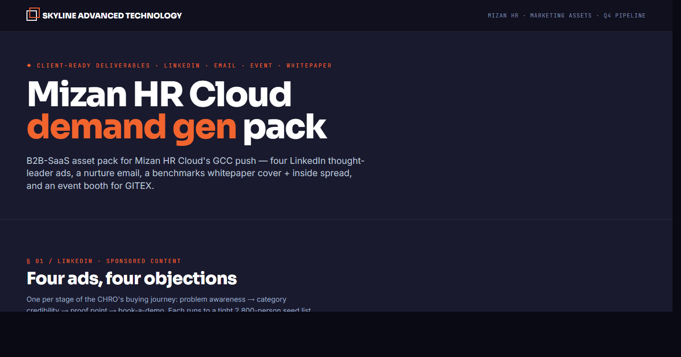This screenshot has width=681, height=357.
Task: Click the "MIZAN HR · MARKETING ASSETS · Q4 PIPELINE" header text
Action: (567, 16)
